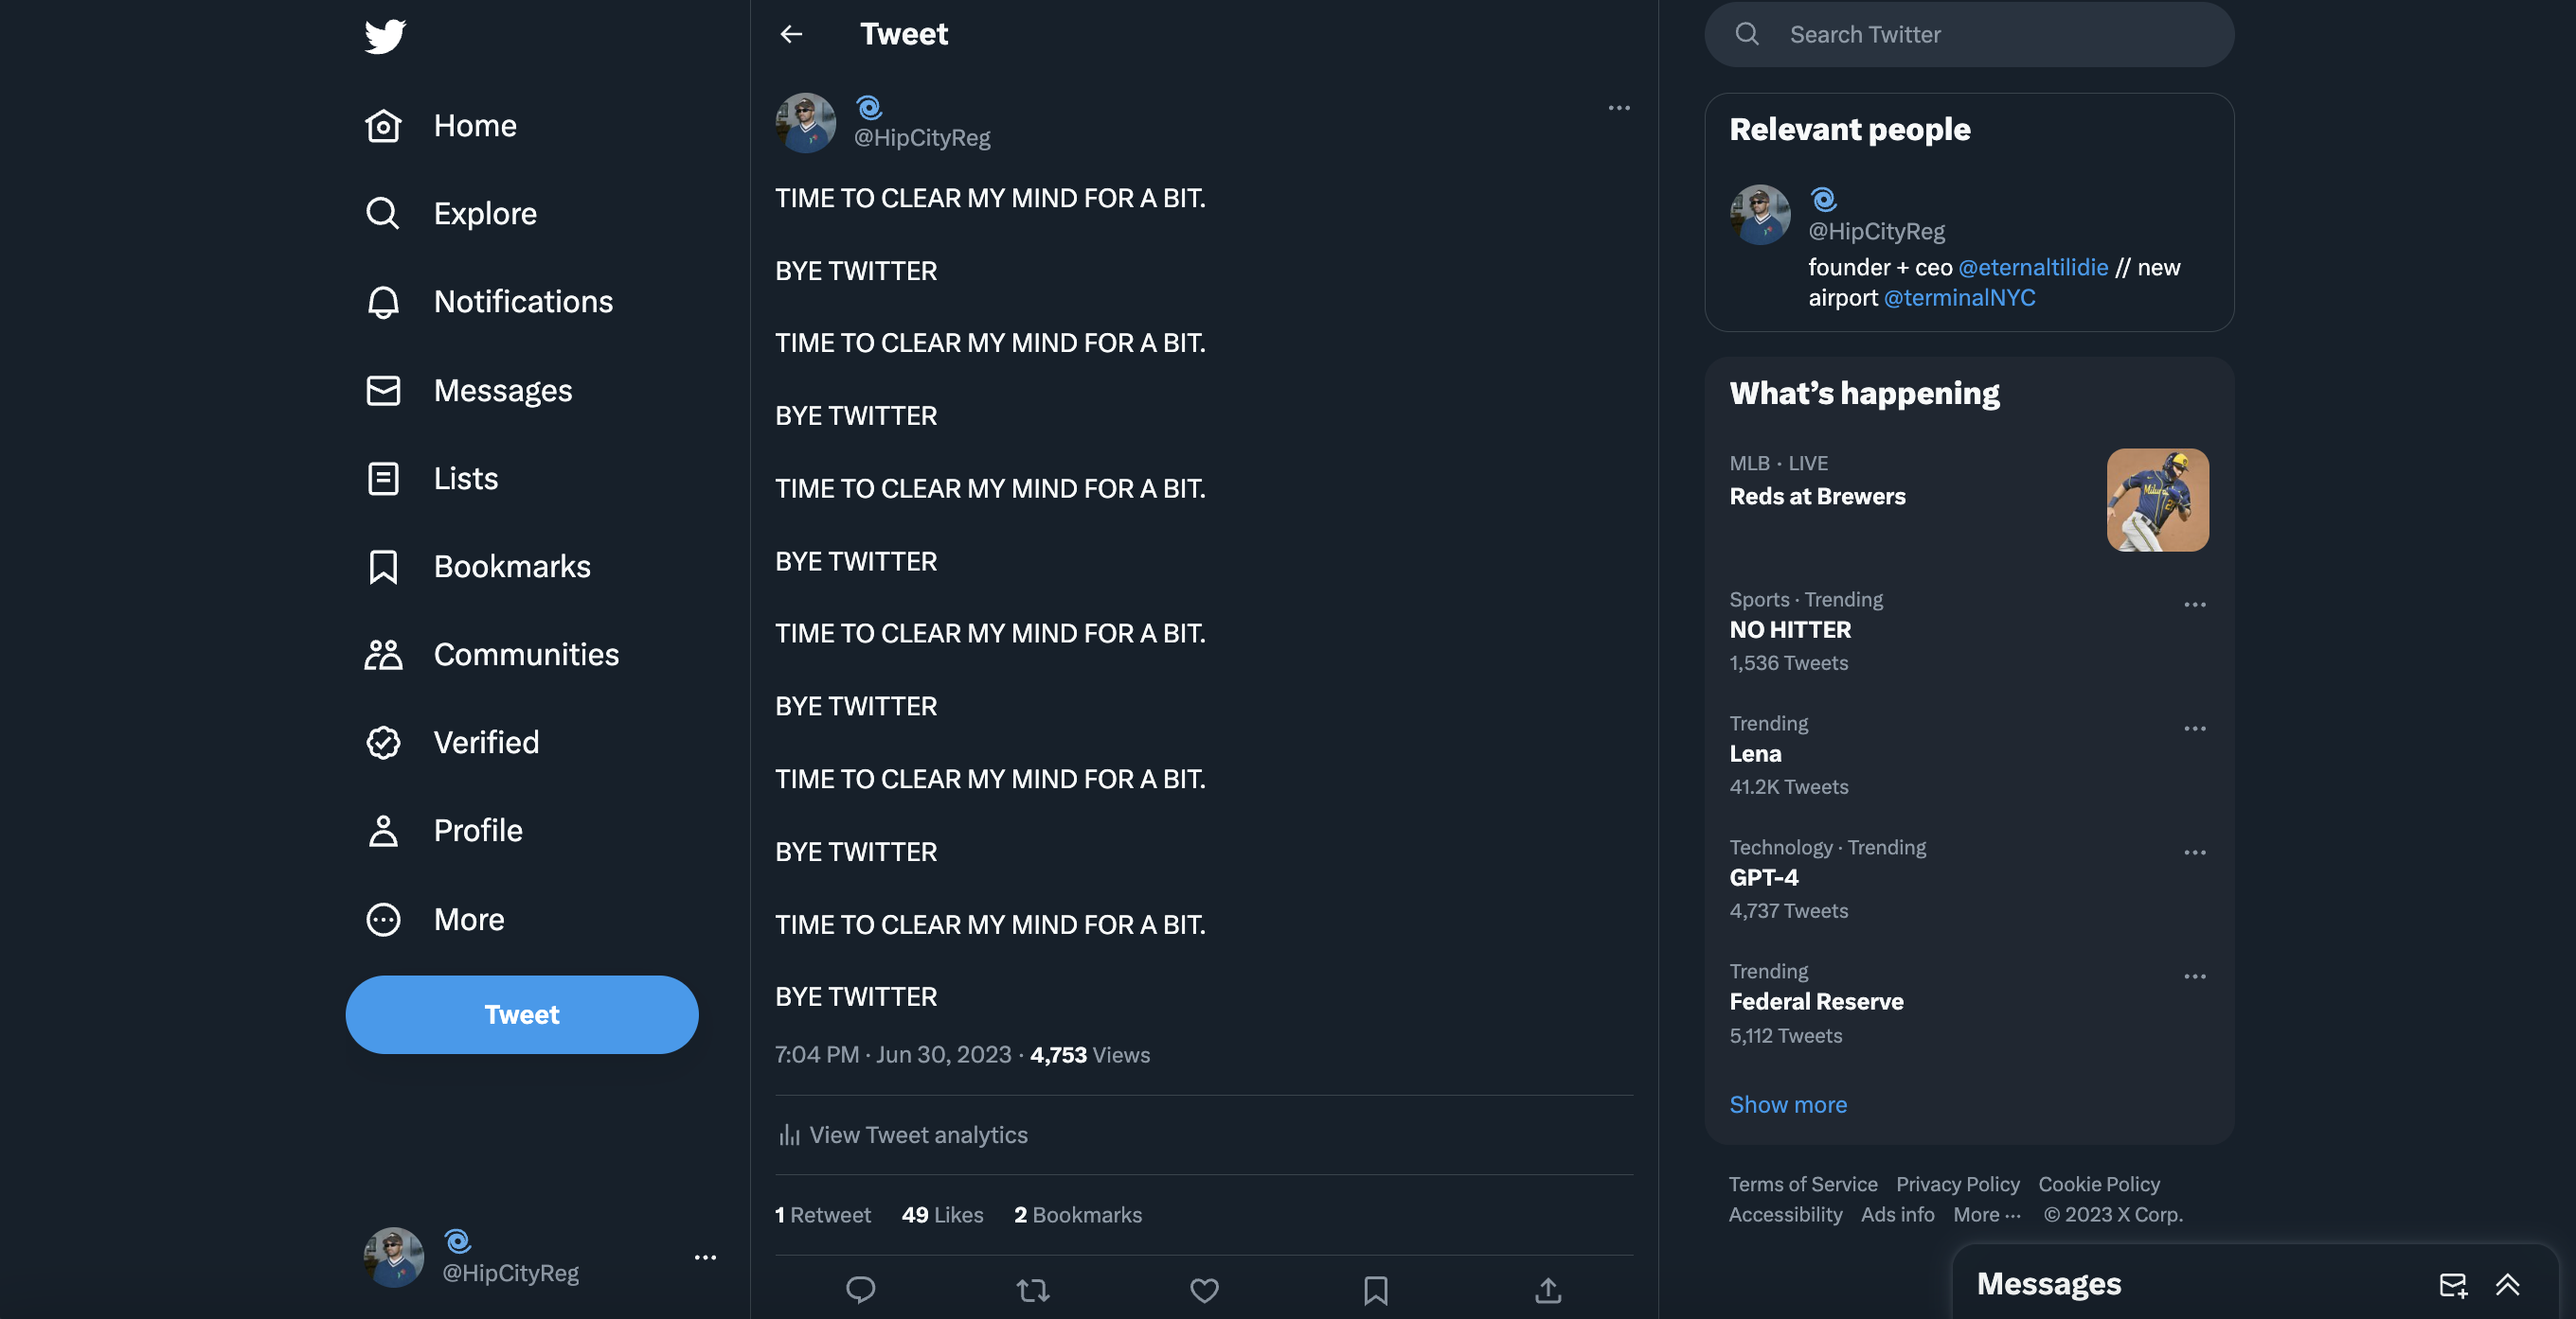Viewport: 2576px width, 1319px height.
Task: Click Show more under trends
Action: point(1788,1104)
